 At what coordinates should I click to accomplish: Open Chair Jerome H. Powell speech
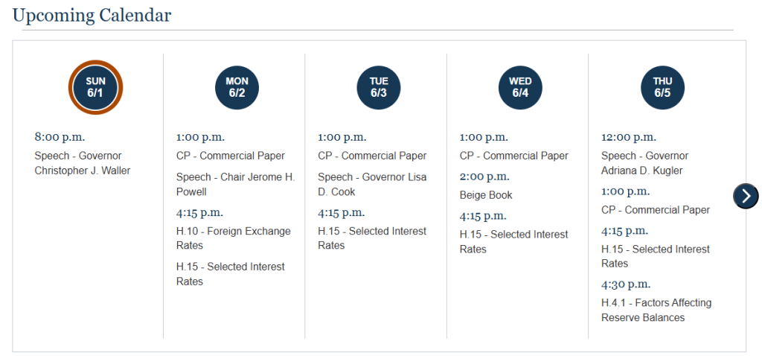click(235, 184)
